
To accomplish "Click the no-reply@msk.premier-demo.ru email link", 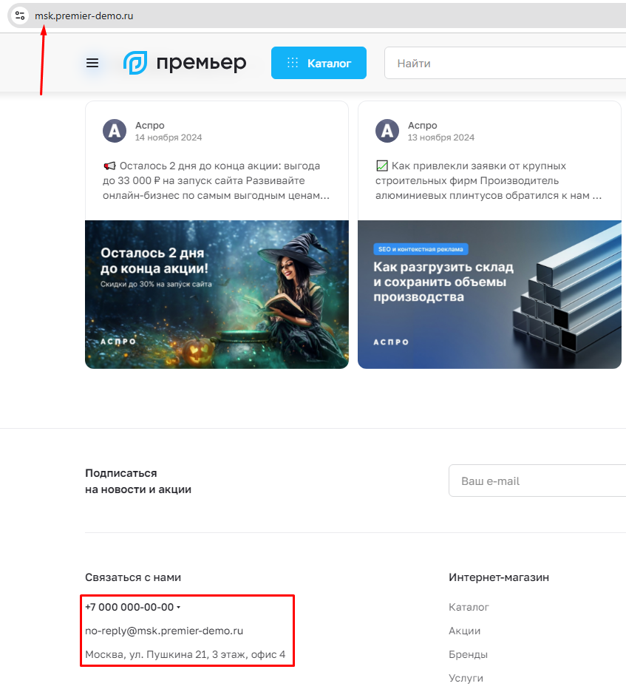I will [x=164, y=631].
